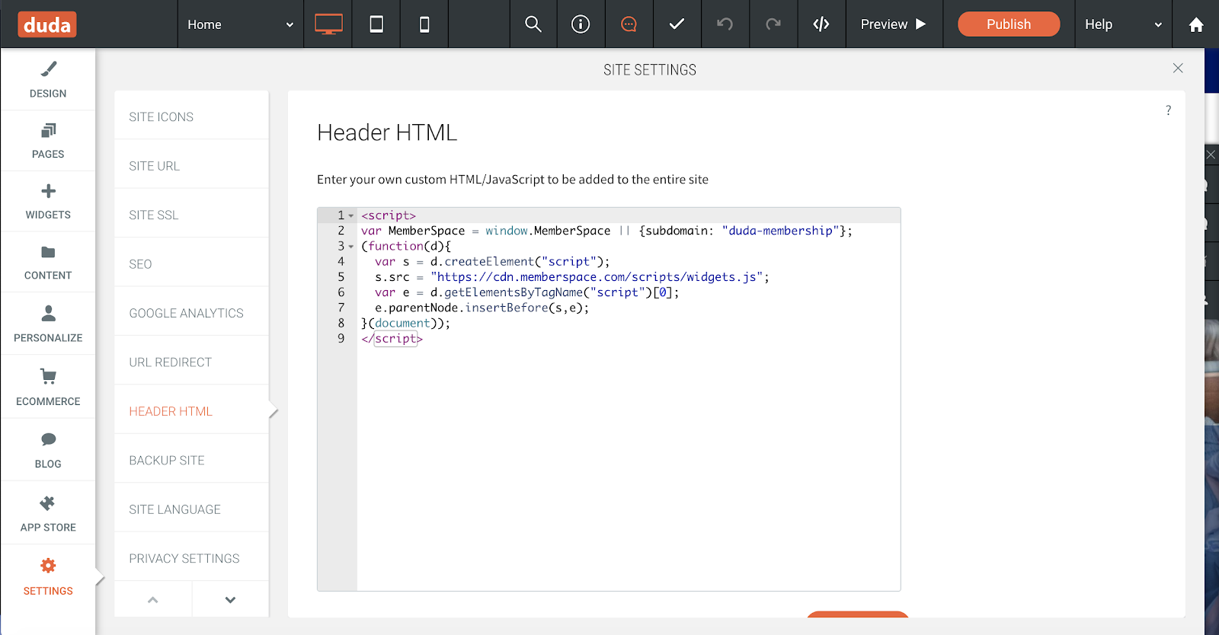This screenshot has height=635, width=1219.
Task: Open developer mode code icon
Action: (821, 24)
